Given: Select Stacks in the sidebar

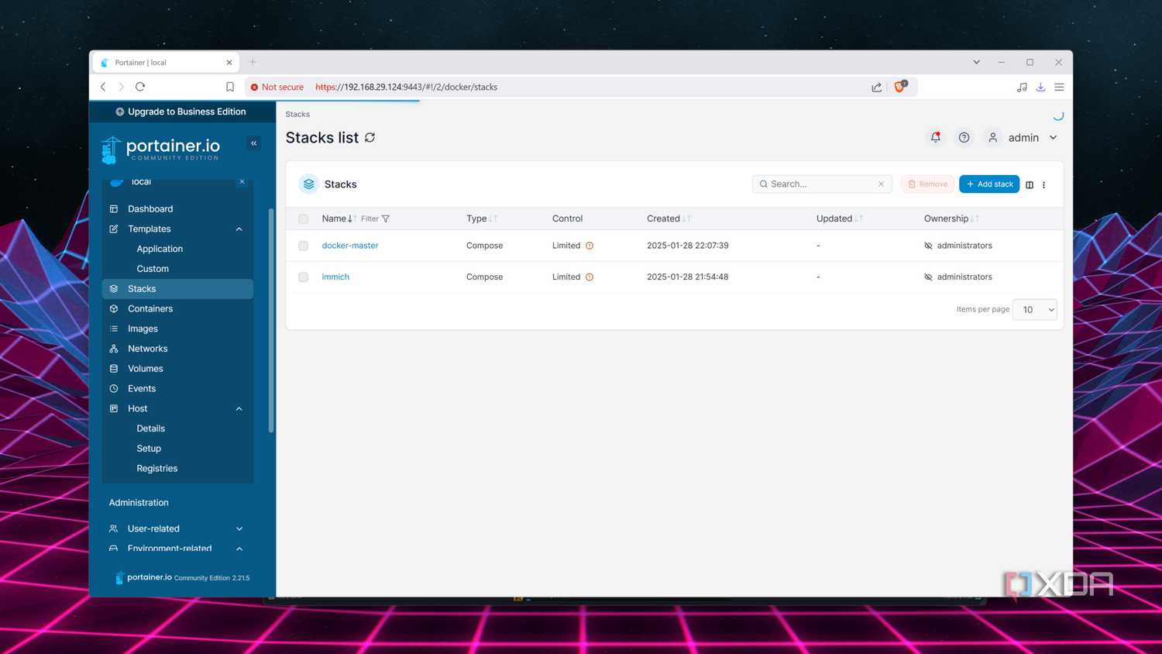Looking at the screenshot, I should pos(177,288).
